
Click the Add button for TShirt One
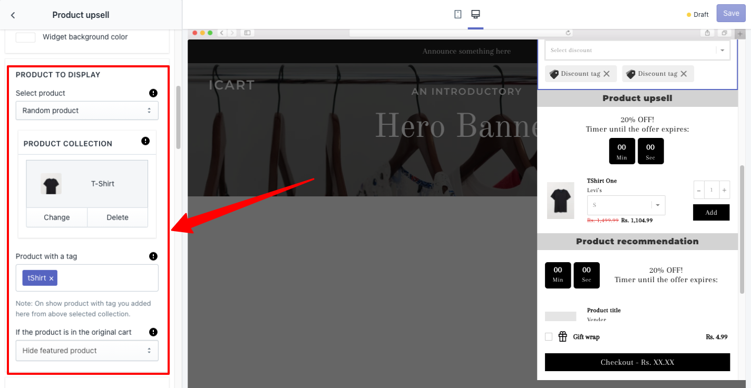(x=711, y=212)
